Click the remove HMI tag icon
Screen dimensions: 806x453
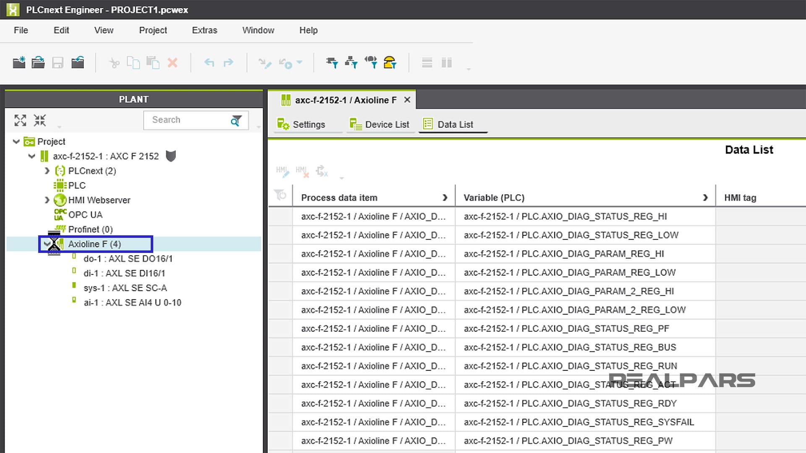click(x=302, y=171)
